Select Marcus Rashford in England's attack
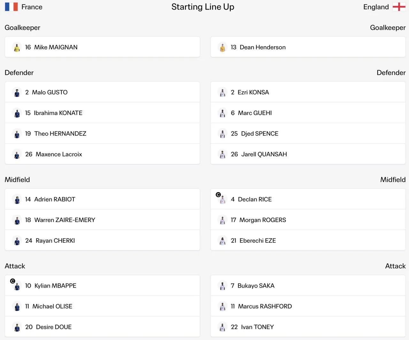This screenshot has width=409, height=340. click(308, 306)
